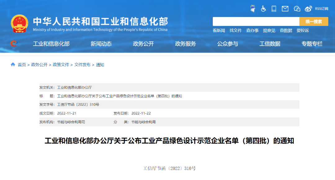Screen dimensions: 335x180
Task: Select the 公众参与 navigation tab
Action: click(x=228, y=44)
